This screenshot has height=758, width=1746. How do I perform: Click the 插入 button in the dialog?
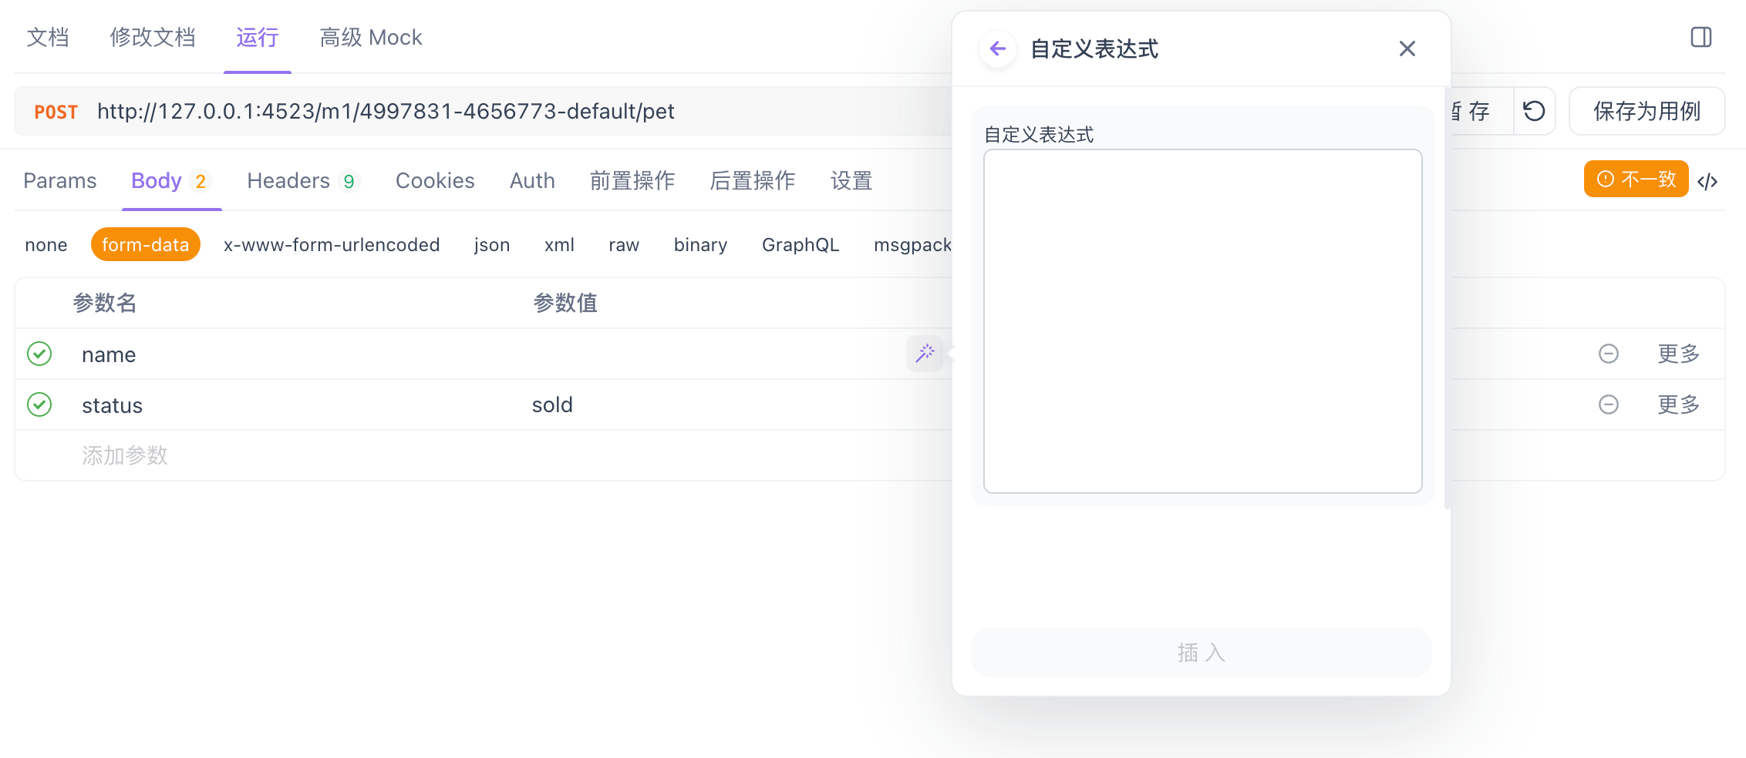tap(1202, 652)
